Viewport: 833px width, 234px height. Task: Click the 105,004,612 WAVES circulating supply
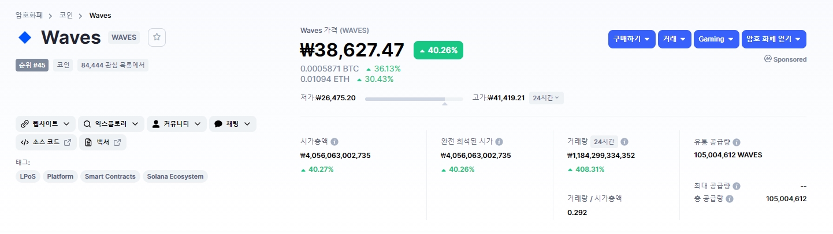coord(728,155)
